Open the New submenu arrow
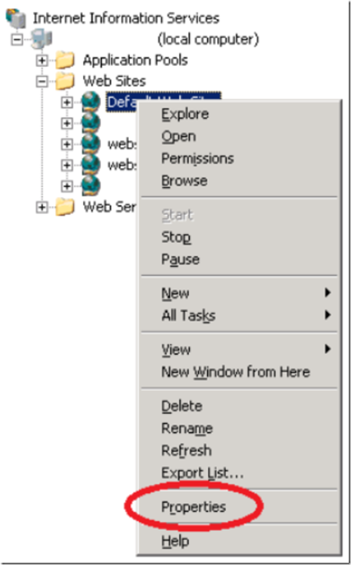The image size is (351, 565). click(x=327, y=293)
